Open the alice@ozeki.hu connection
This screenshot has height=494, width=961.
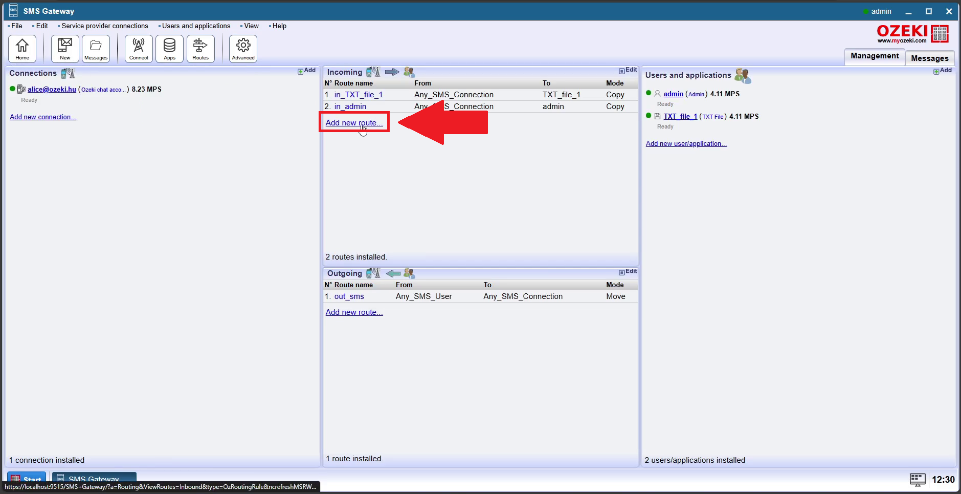click(x=52, y=90)
